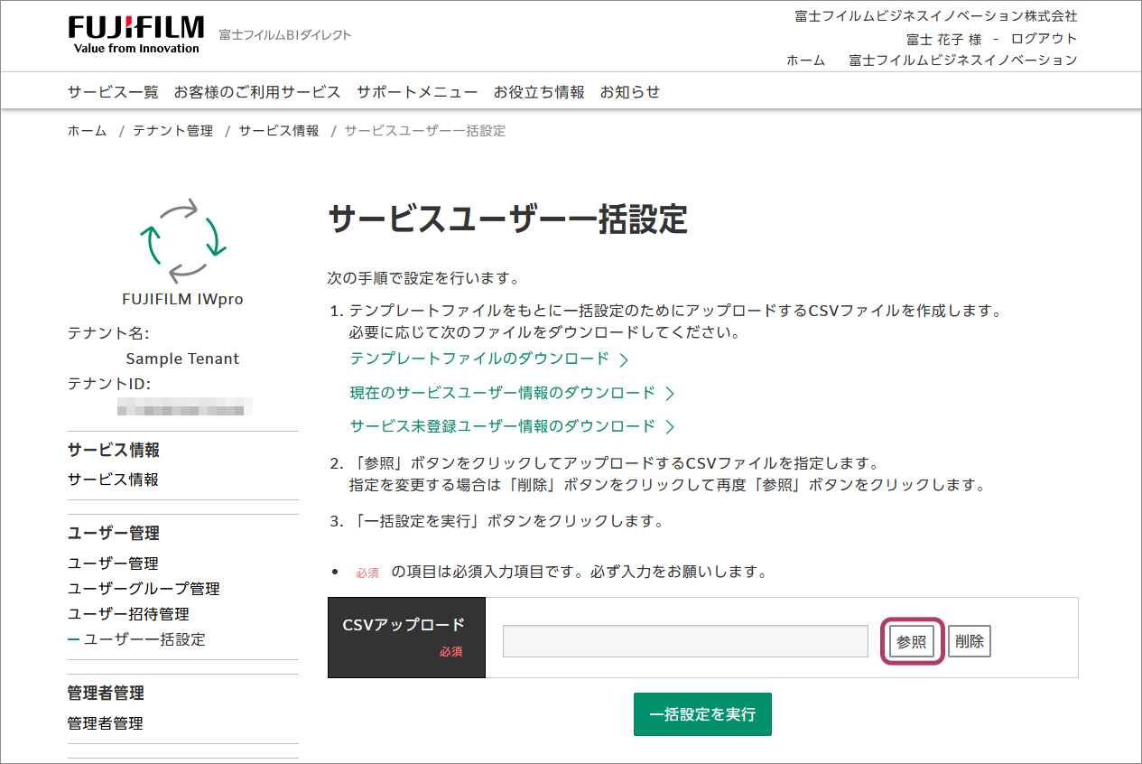Open お役立ち情報 menu item
Viewport: 1142px width, 764px height.
coord(539,92)
